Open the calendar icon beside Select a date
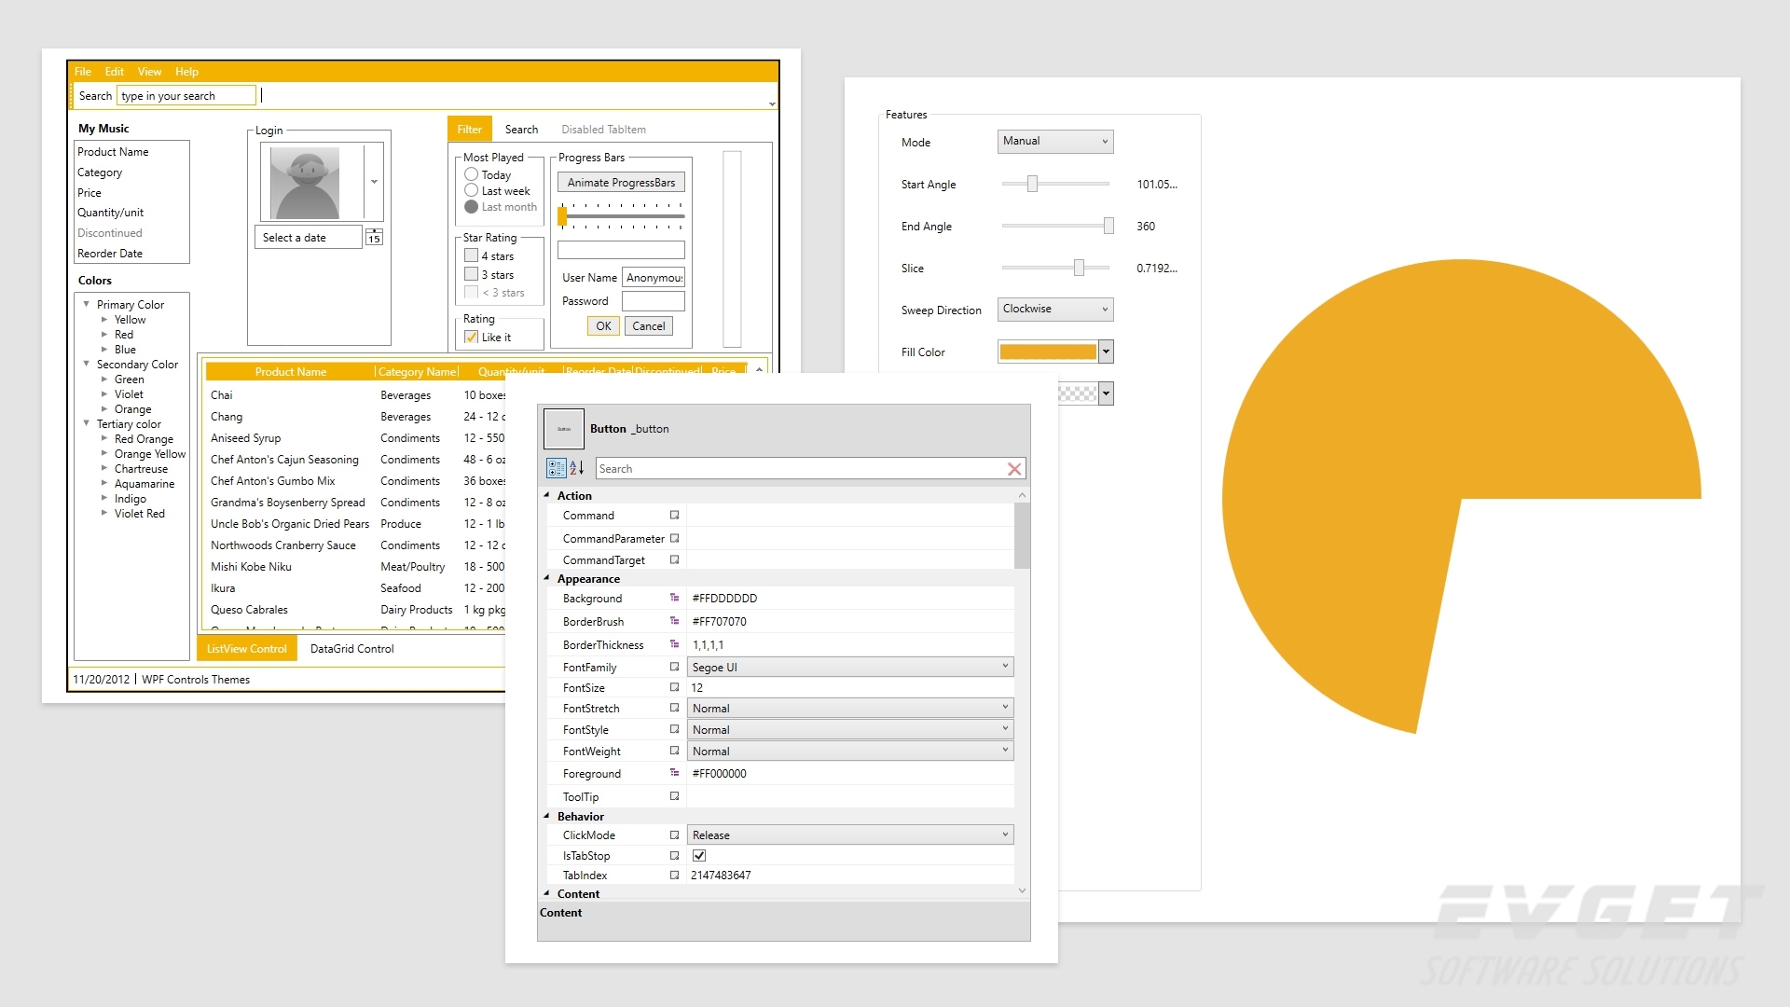The height and width of the screenshot is (1007, 1790). [x=374, y=237]
